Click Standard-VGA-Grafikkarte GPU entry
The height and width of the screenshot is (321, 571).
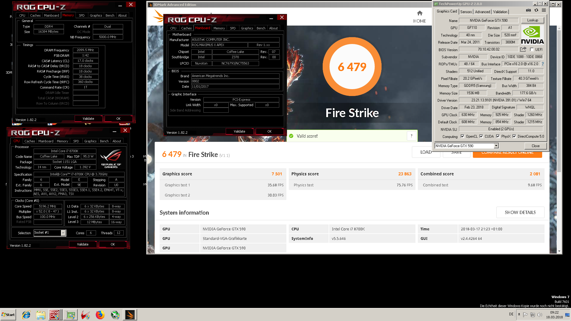tap(225, 238)
